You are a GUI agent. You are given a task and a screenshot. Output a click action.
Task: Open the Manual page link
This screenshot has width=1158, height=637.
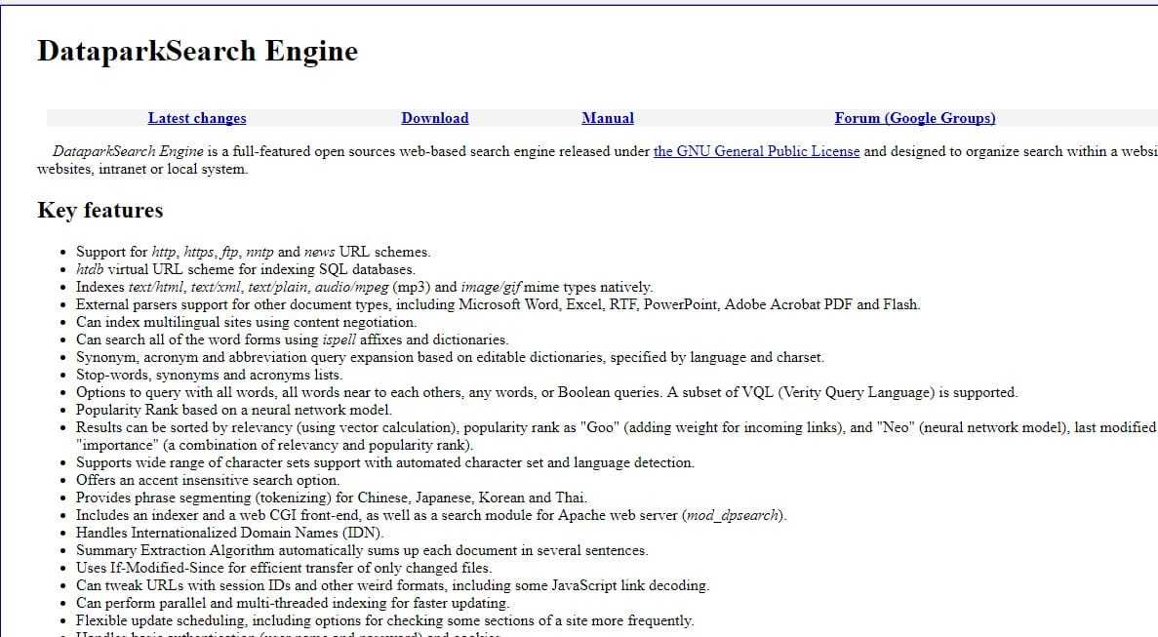click(x=607, y=118)
